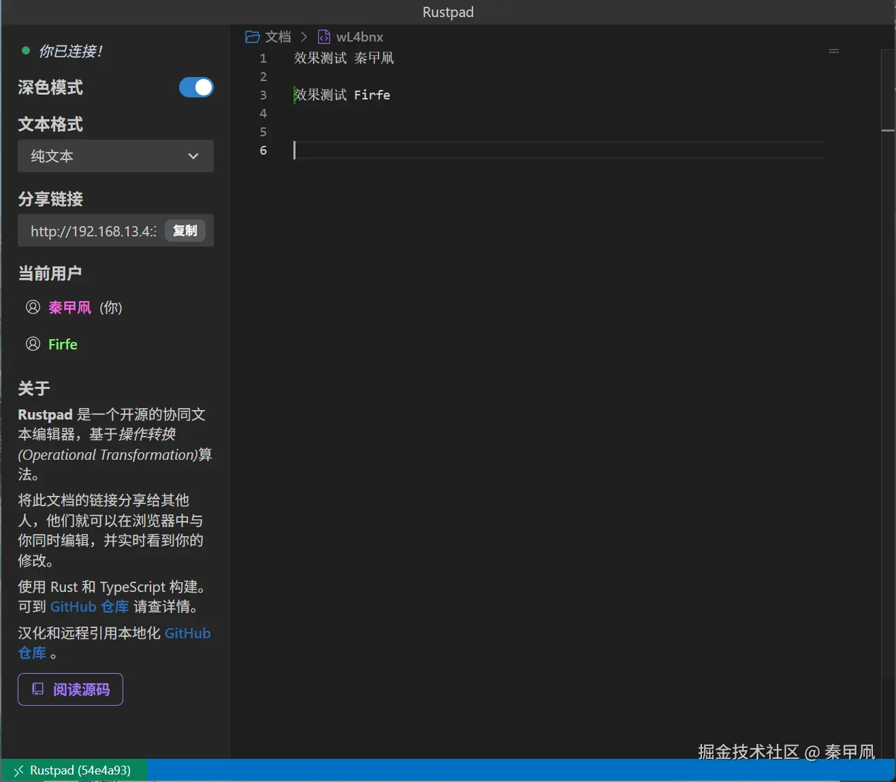
Task: Click the 当前用户 section heading
Action: coord(50,273)
